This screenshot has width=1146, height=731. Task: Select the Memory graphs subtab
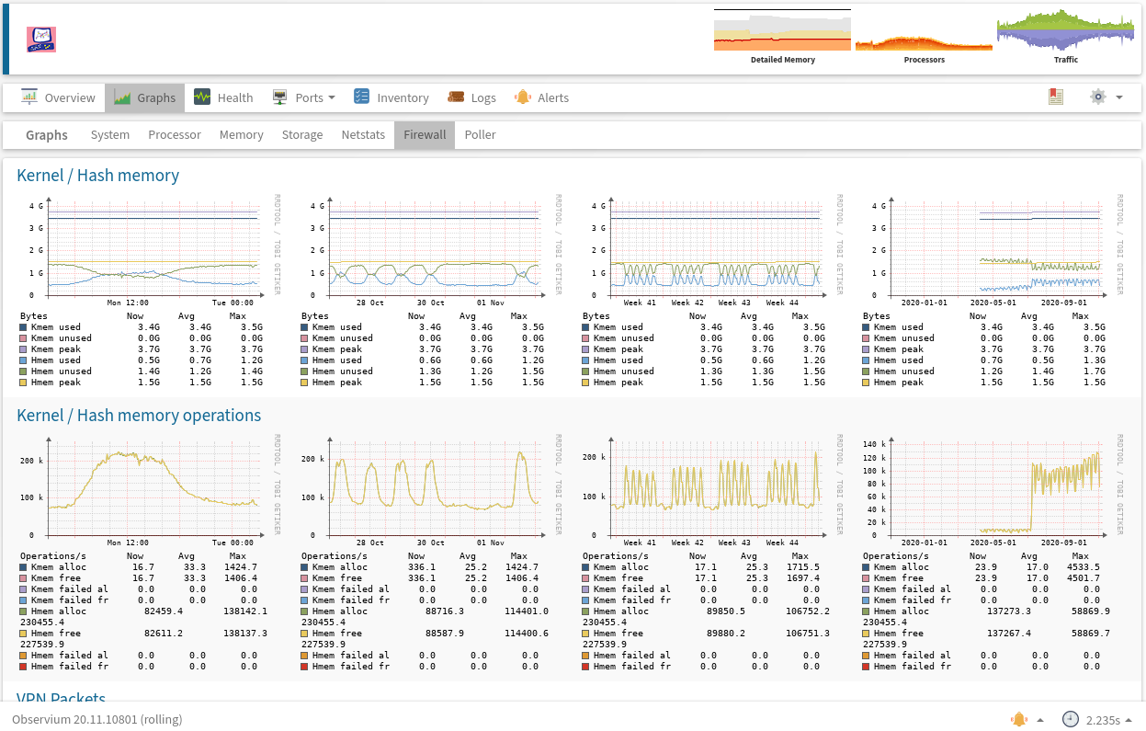click(x=242, y=134)
